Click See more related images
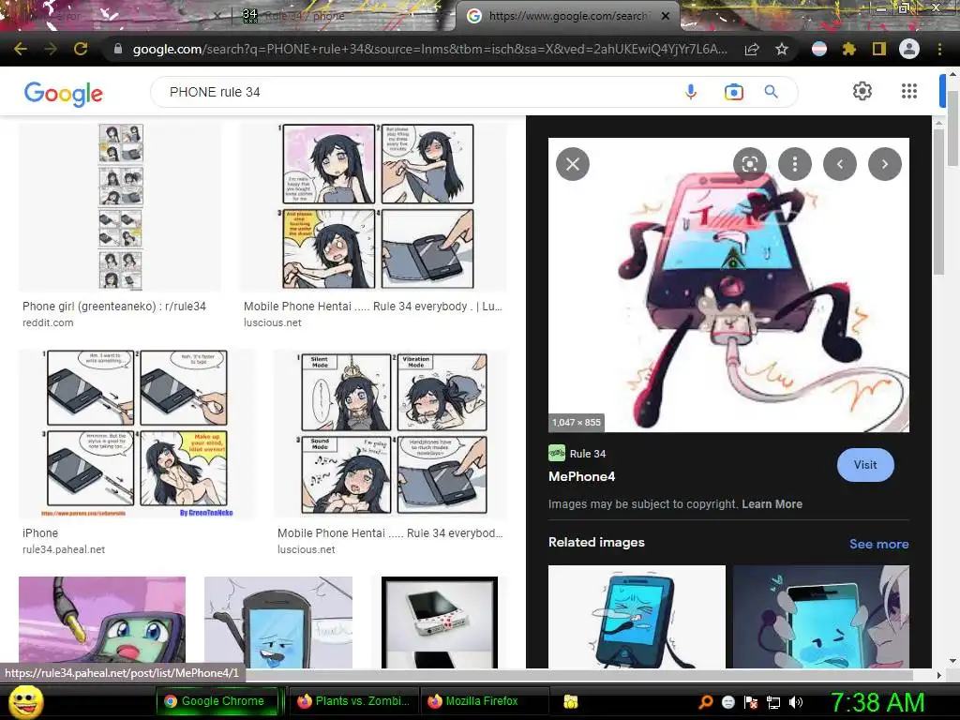Image resolution: width=960 pixels, height=720 pixels. point(878,544)
